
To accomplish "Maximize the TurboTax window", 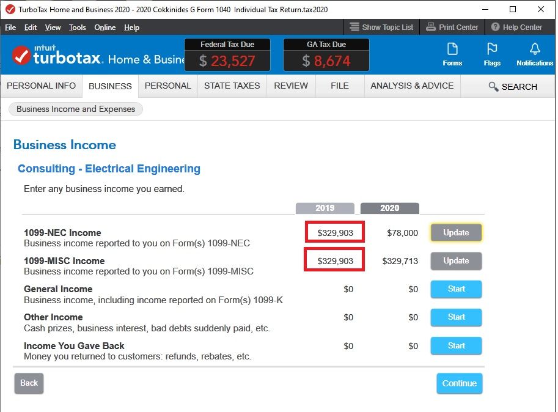I will point(512,9).
